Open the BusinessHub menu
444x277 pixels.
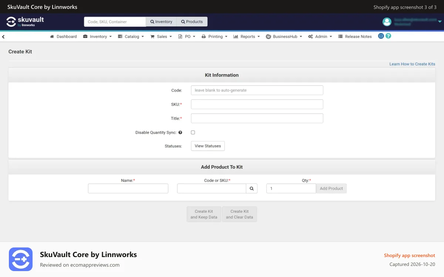[x=284, y=37]
